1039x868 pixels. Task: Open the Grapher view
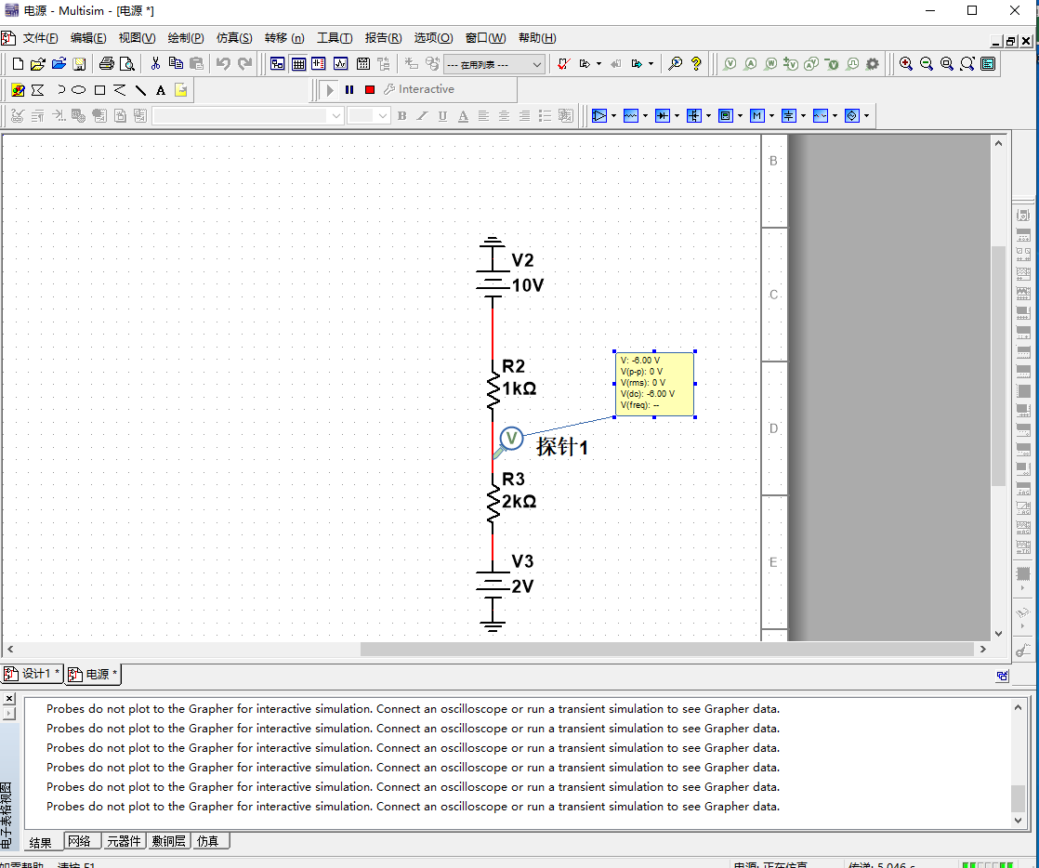[340, 63]
